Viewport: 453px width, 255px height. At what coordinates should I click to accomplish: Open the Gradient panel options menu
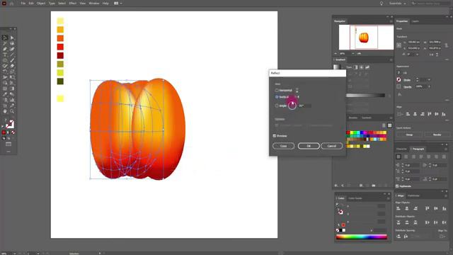391,59
